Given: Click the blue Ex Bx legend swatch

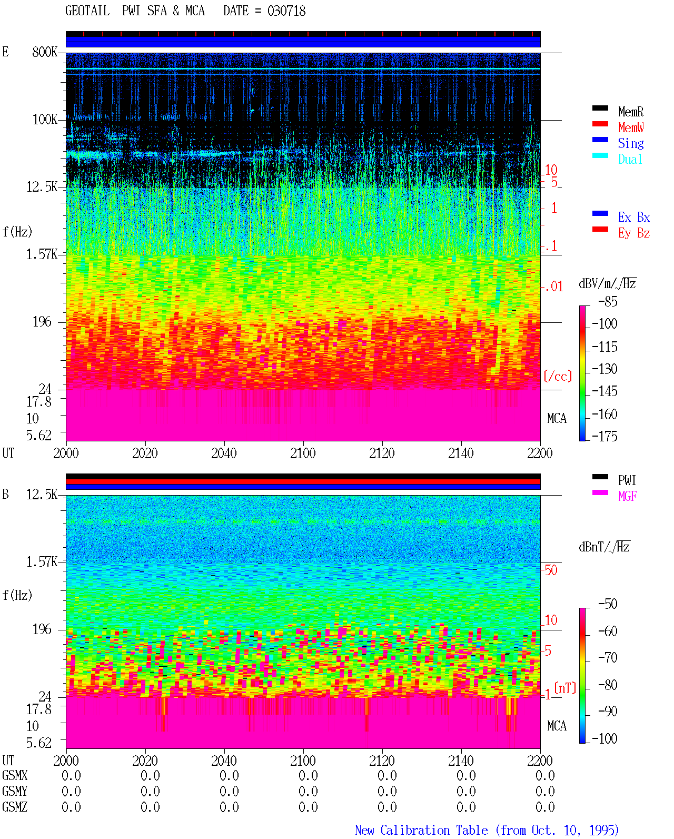Looking at the screenshot, I should (600, 213).
